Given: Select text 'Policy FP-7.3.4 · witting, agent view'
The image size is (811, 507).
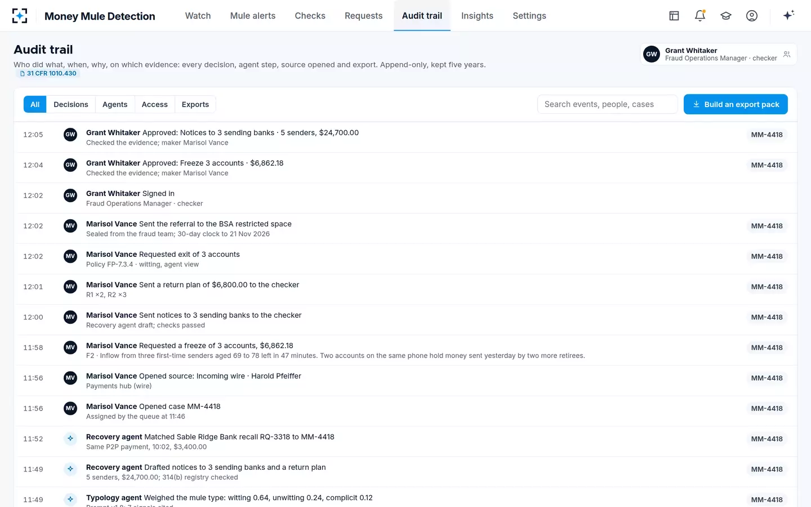Looking at the screenshot, I should pos(142,265).
